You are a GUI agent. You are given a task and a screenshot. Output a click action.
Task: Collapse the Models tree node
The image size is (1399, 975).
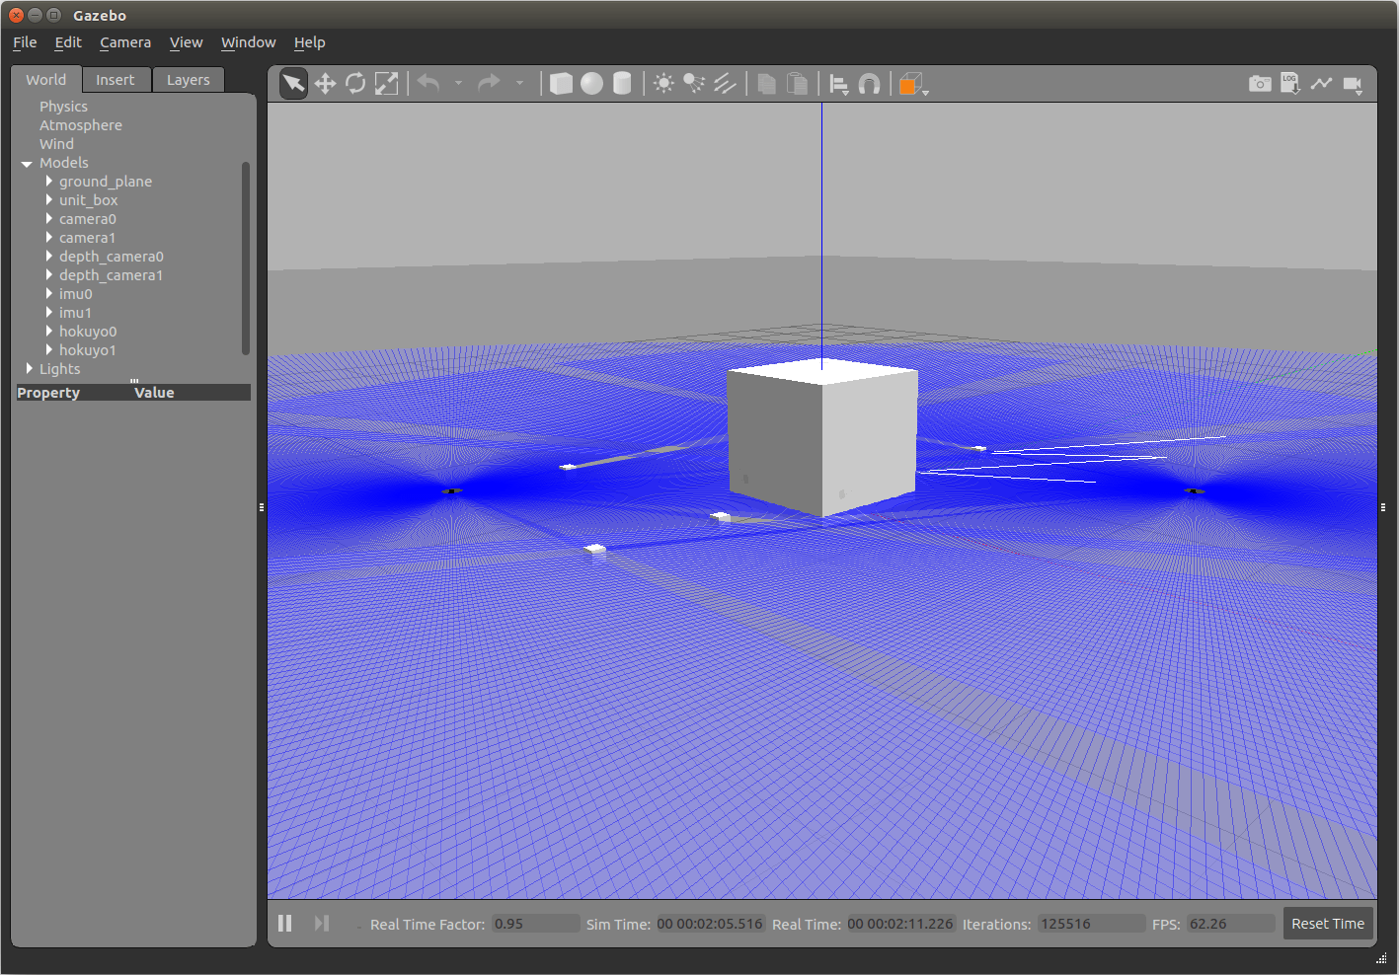click(27, 164)
